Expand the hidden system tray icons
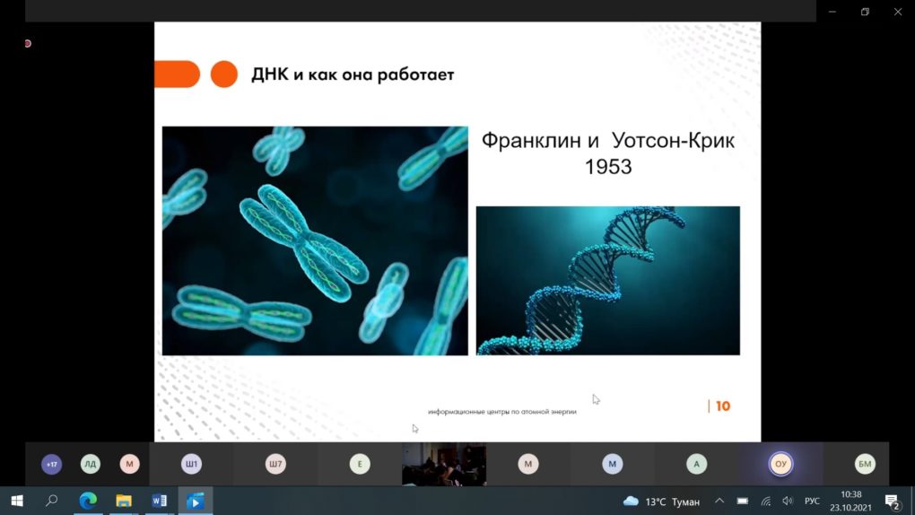The height and width of the screenshot is (515, 915). coord(719,501)
